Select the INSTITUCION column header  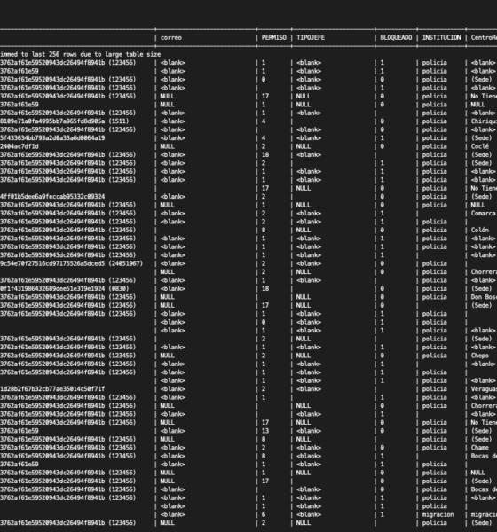pyautogui.click(x=441, y=37)
